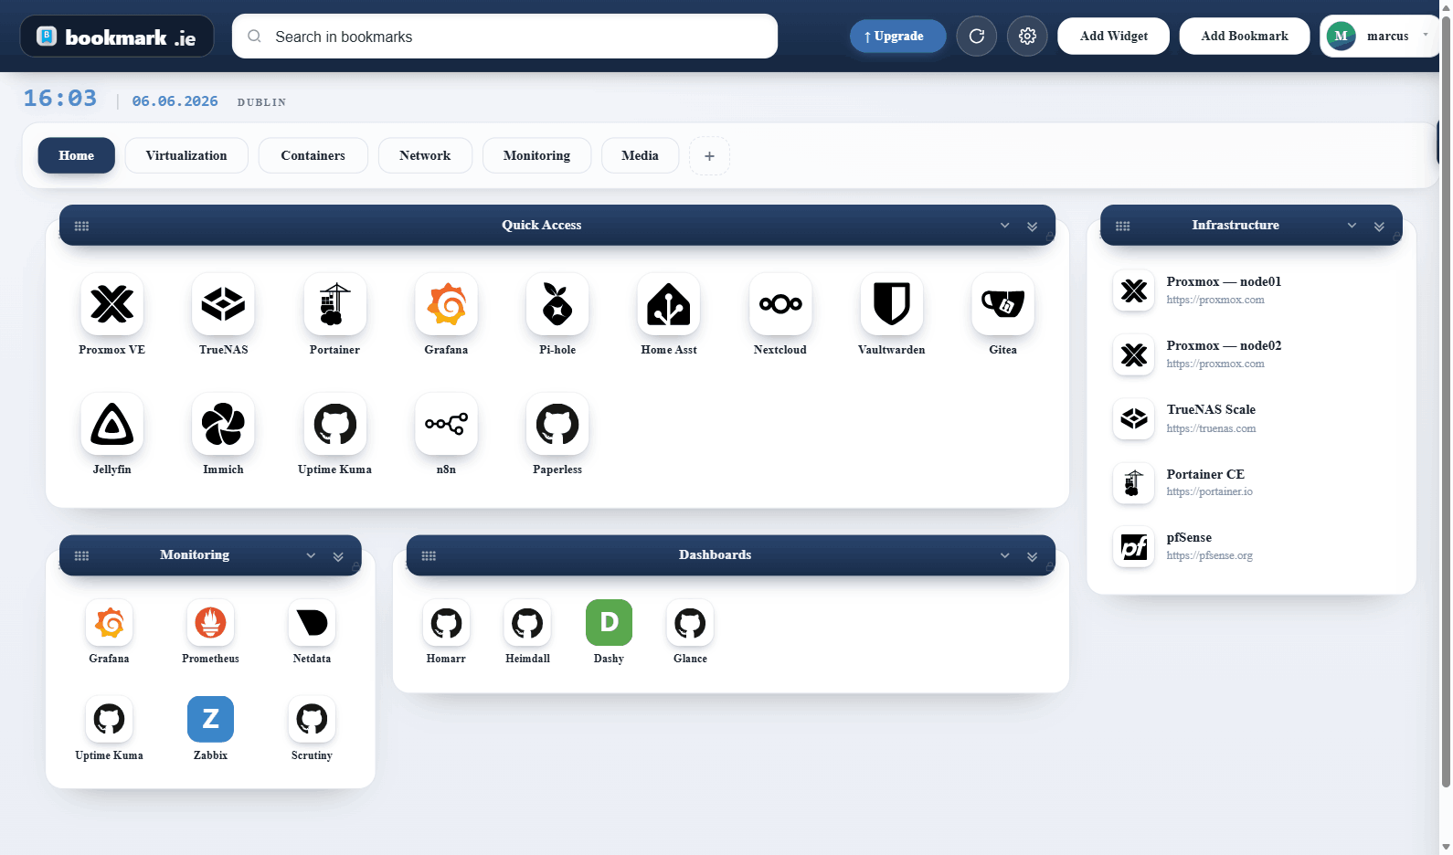Grab the Dashboards widget drag handle
This screenshot has height=855, width=1453.
pyautogui.click(x=429, y=555)
